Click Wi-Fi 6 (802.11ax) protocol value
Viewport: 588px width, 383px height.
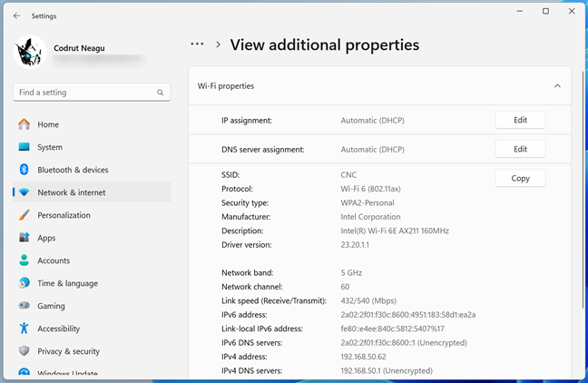click(x=370, y=189)
